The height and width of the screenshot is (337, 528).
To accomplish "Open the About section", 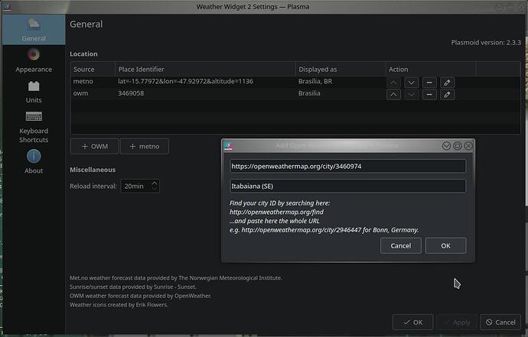I will 34,161.
